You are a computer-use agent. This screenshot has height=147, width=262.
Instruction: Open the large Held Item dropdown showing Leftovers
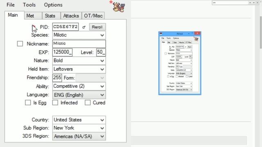[x=79, y=69]
